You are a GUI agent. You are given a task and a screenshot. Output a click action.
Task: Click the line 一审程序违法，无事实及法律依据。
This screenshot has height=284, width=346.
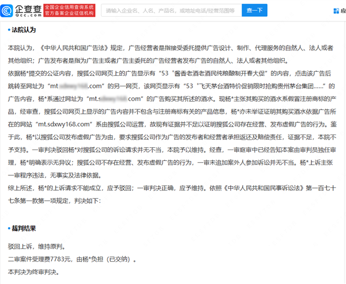56,175
